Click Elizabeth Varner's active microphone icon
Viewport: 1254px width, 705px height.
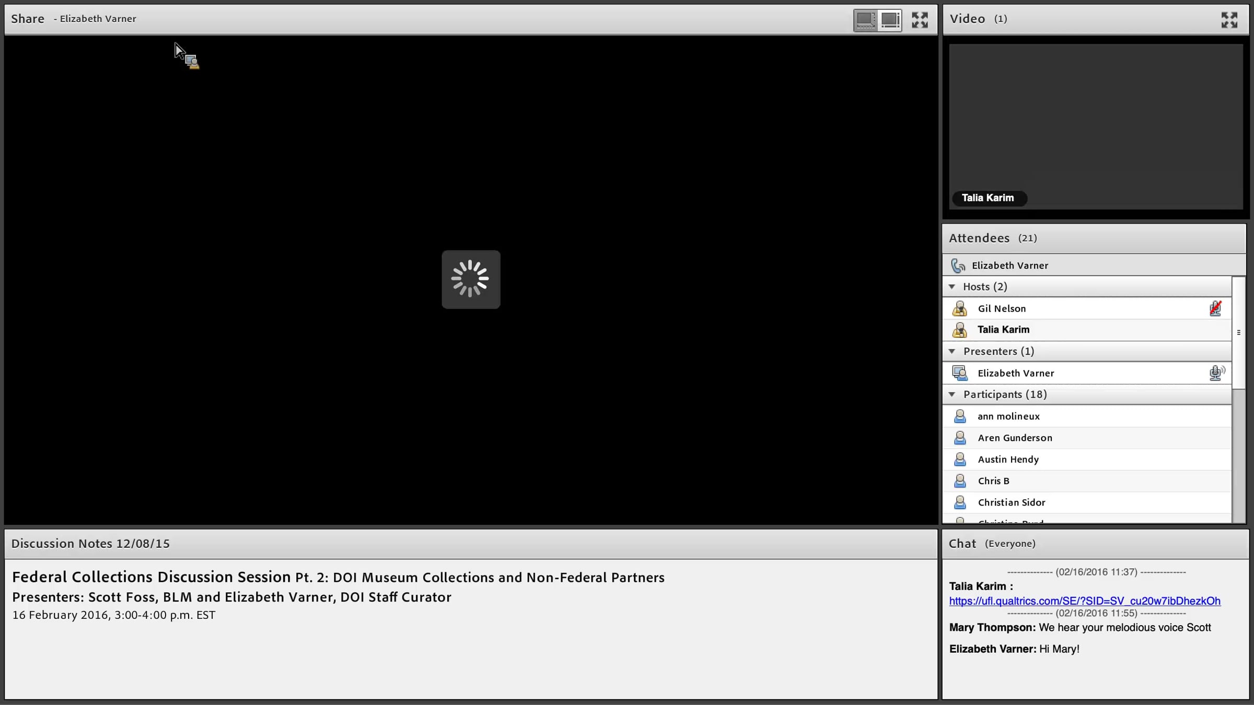[x=1216, y=373]
